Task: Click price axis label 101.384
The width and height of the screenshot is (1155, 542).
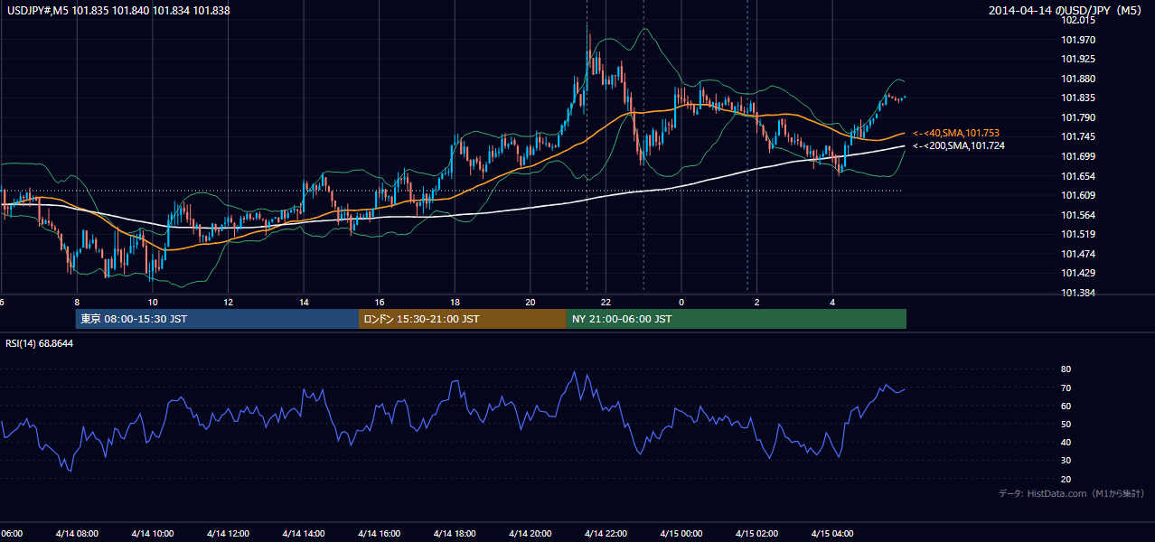Action: click(1077, 293)
